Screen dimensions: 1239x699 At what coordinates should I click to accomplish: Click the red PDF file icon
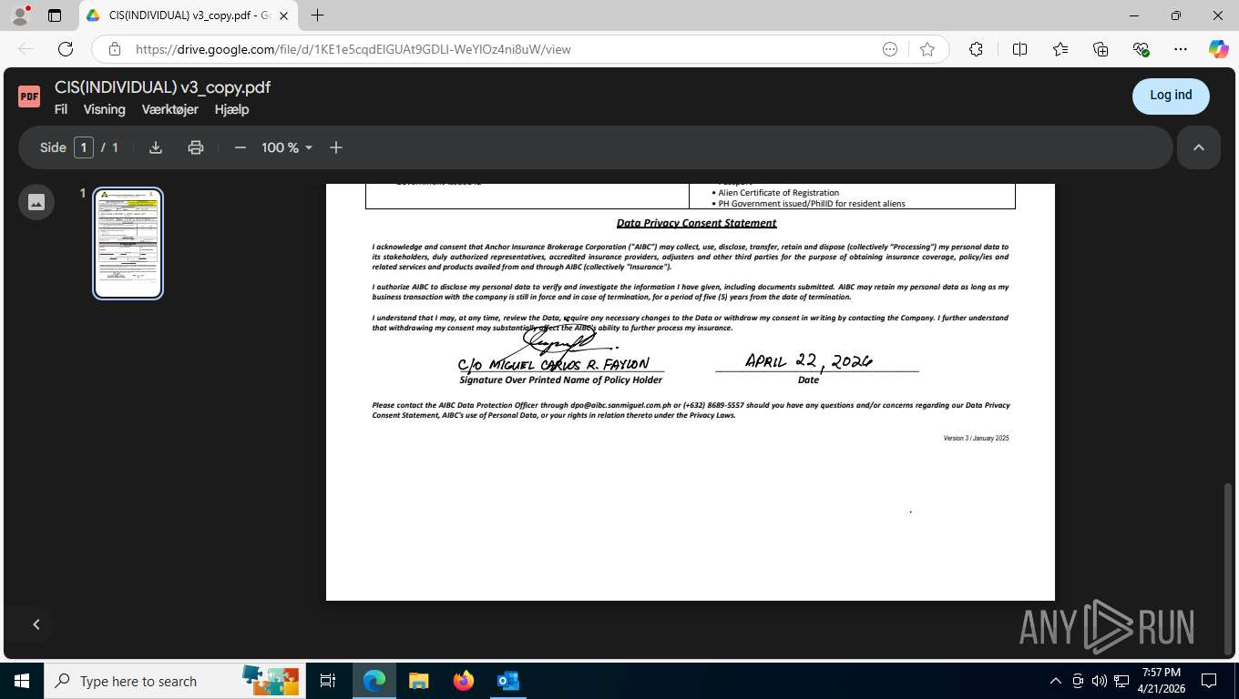[29, 96]
